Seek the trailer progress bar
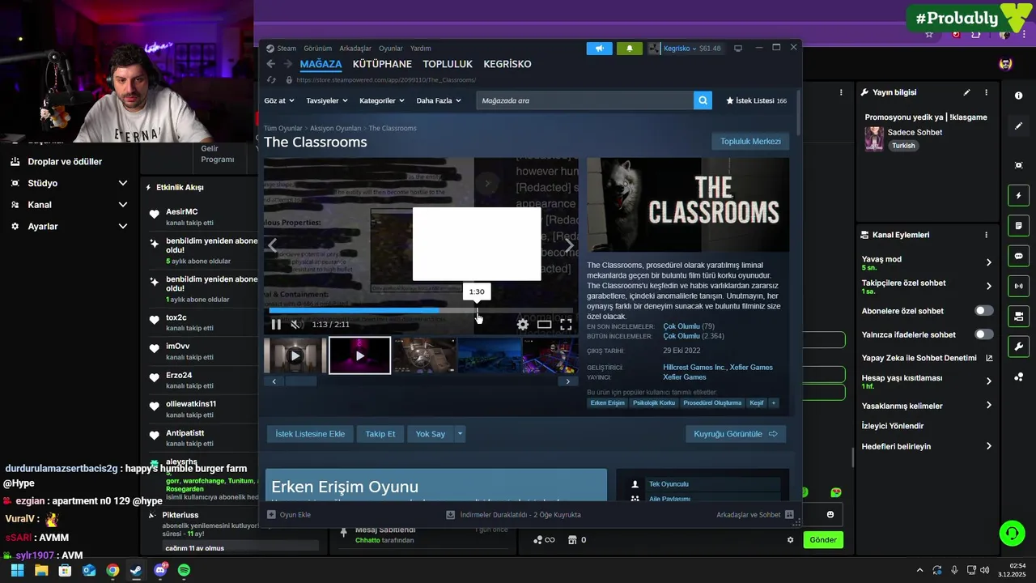This screenshot has width=1036, height=583. pos(421,310)
